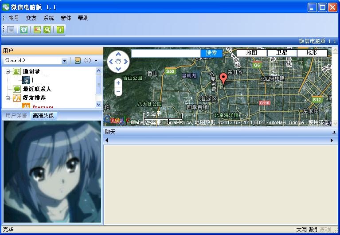Open the green info icon
This screenshot has height=235, width=340.
pos(60,30)
